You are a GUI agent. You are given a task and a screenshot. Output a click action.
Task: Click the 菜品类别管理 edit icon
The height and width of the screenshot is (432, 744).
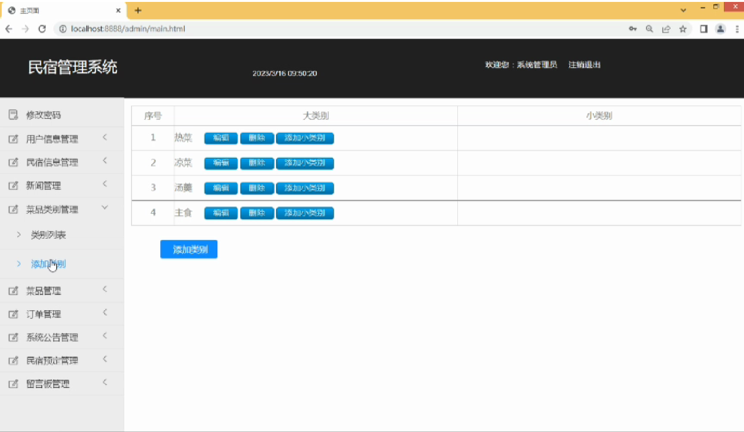[13, 209]
